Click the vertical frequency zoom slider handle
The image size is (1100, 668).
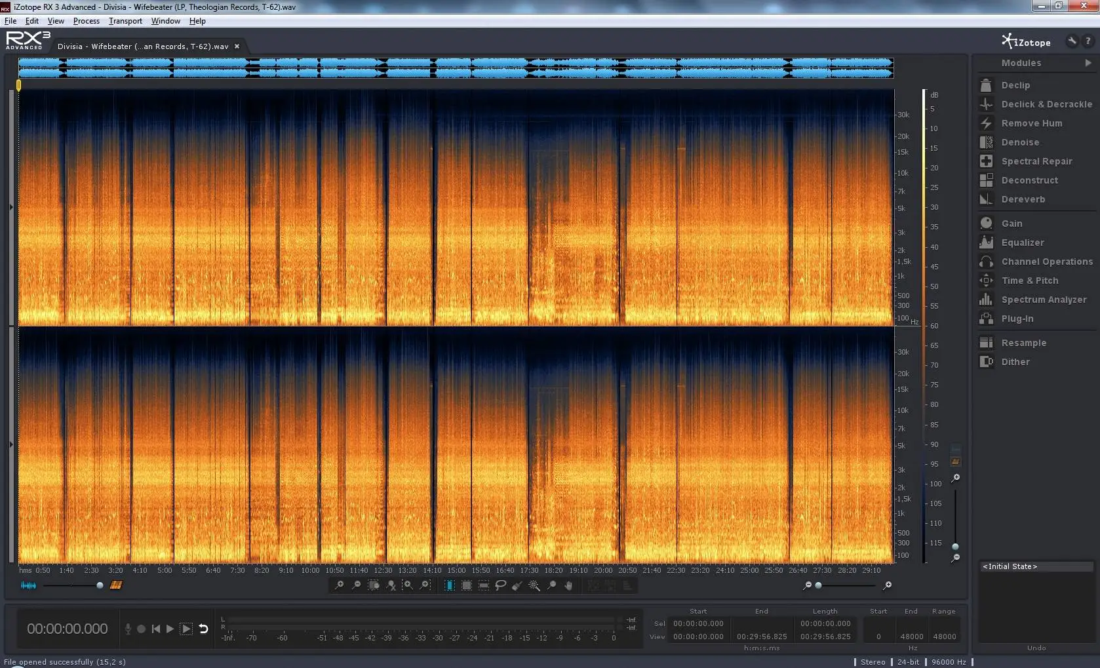[x=956, y=547]
